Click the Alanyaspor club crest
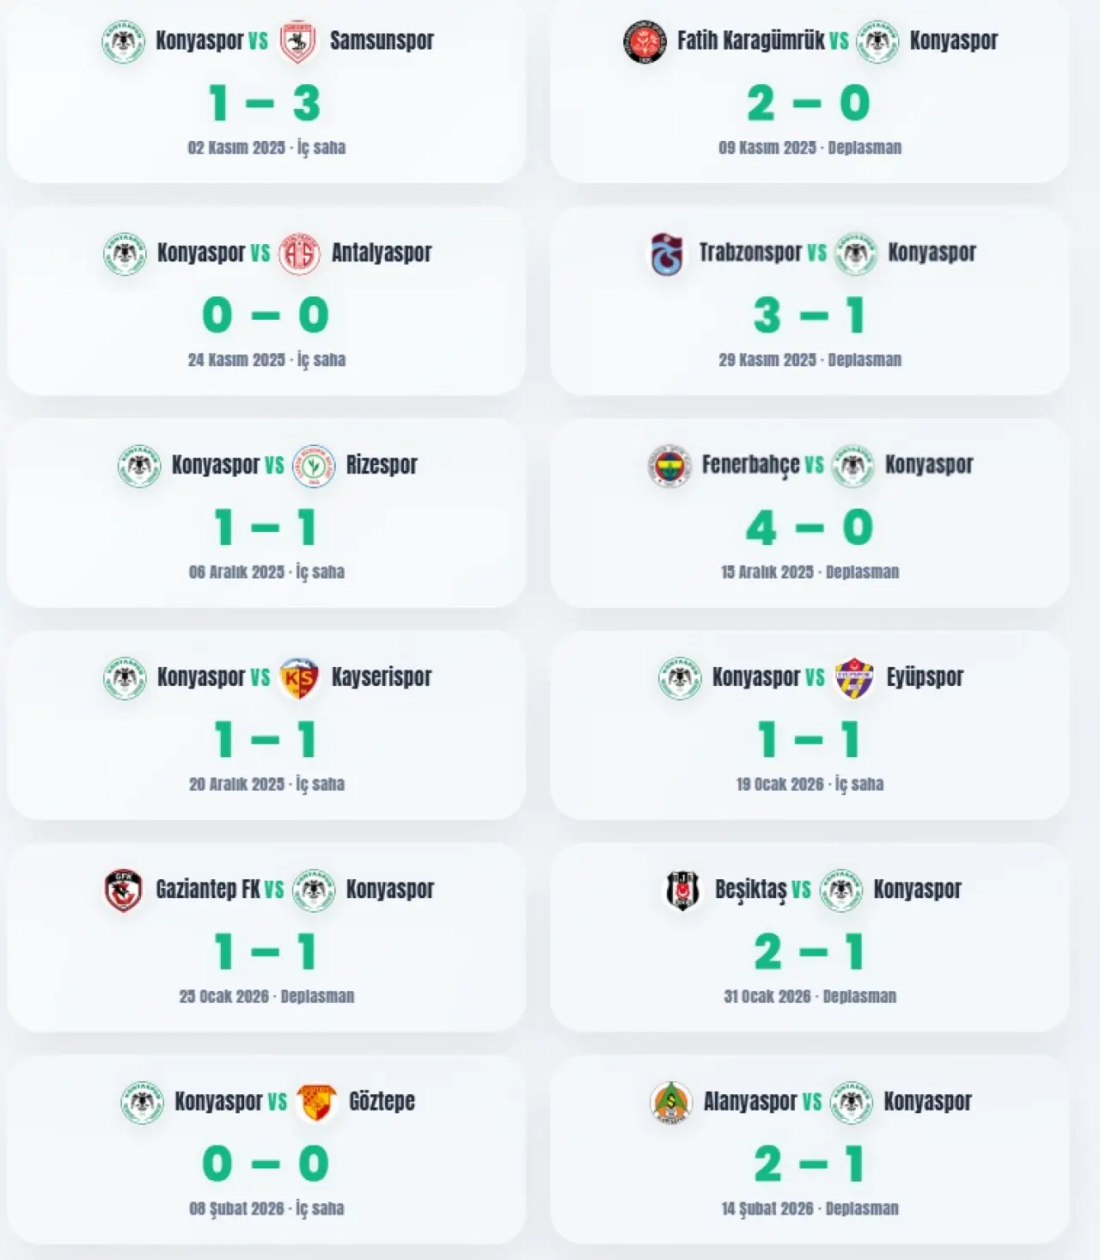Screen dimensions: 1100x1260 671,1103
